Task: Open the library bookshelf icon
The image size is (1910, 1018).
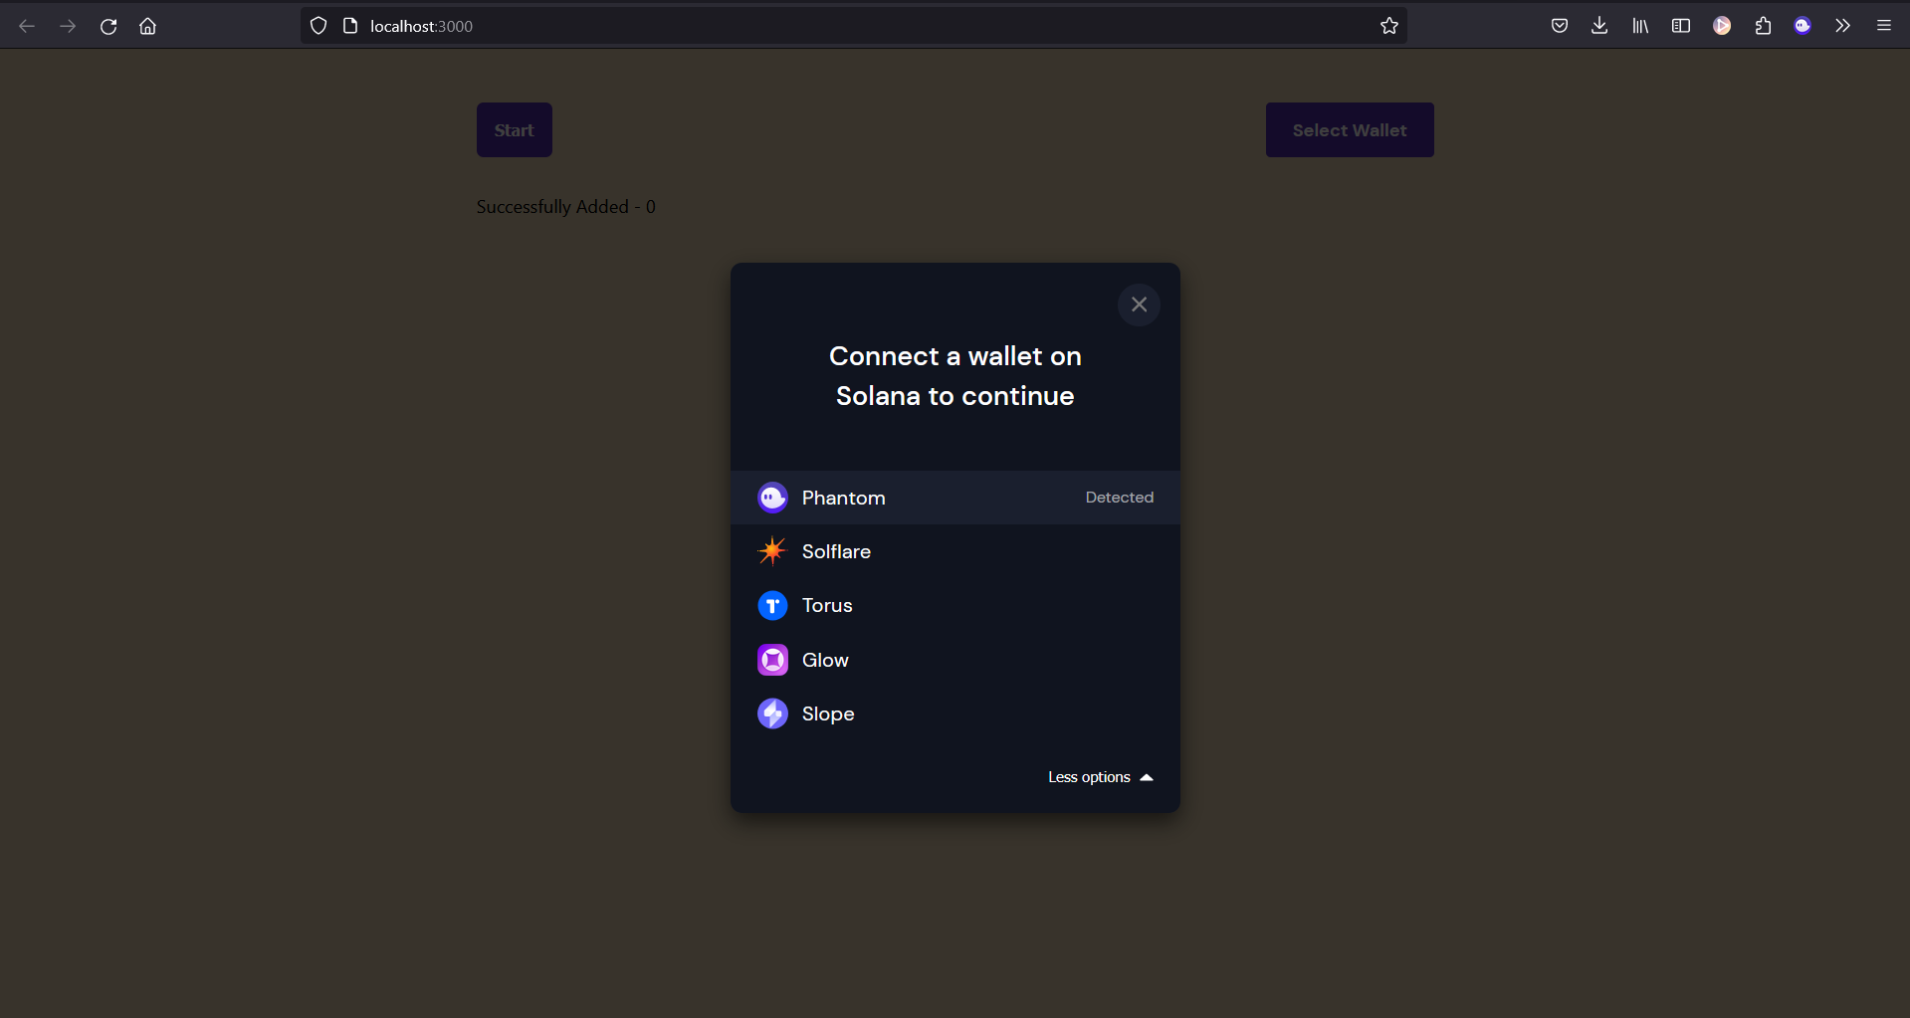Action: click(1640, 26)
